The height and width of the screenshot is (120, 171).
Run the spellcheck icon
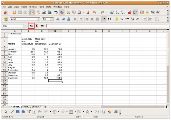(x=56, y=12)
